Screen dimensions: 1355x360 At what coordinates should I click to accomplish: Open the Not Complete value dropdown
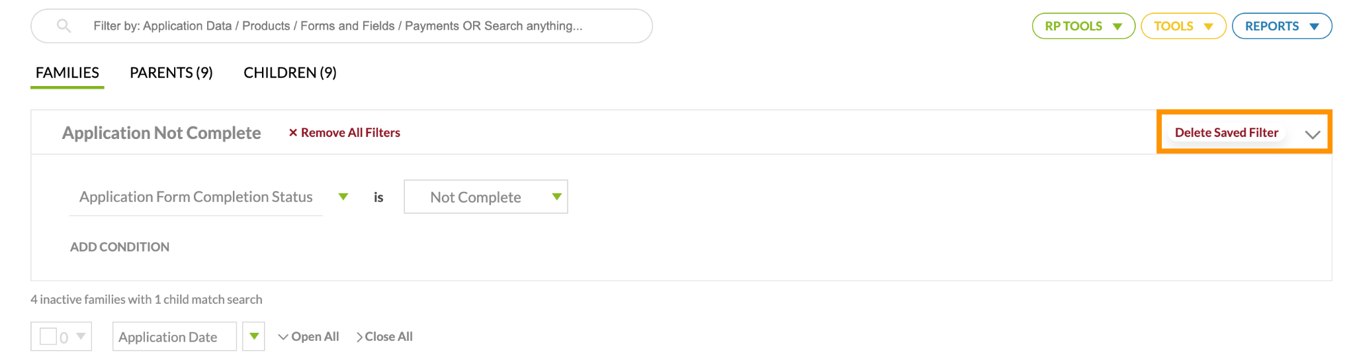486,197
